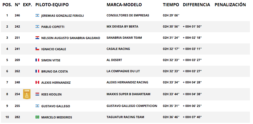This screenshot has height=124, width=253.
Task: Click Paraguay flag beside Nelson Augusto Sanabria Galeano
Action: [37, 38]
